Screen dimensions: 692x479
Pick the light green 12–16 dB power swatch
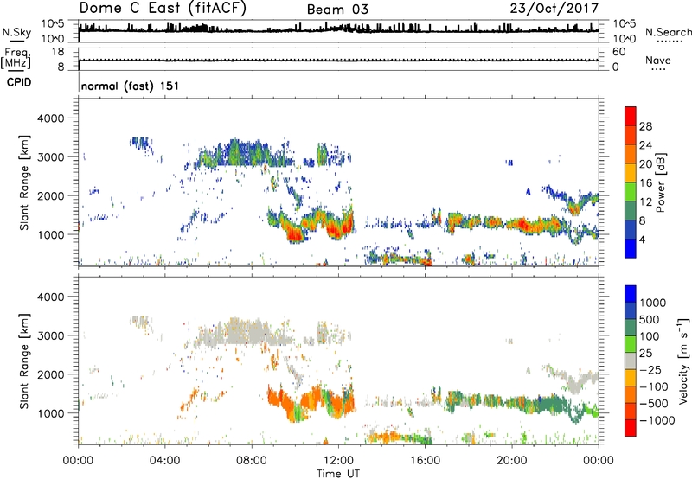click(631, 191)
